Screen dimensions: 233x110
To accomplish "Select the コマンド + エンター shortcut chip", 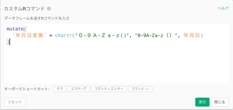I will pos(109,89).
